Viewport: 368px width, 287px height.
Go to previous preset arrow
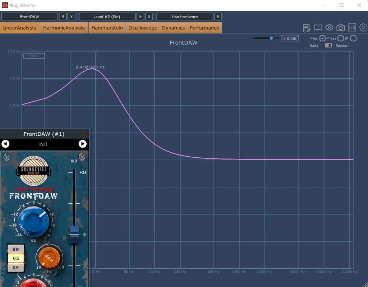tap(5, 144)
